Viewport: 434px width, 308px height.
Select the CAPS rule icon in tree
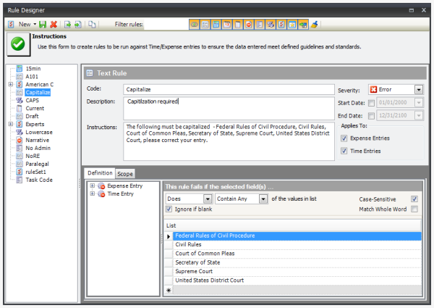pos(19,101)
